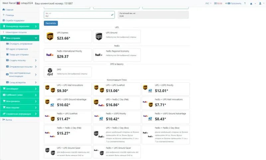The width and height of the screenshot is (266, 160).
Task: Select FedEx + UPS Mail Innovations $7.71
Action: (166, 103)
